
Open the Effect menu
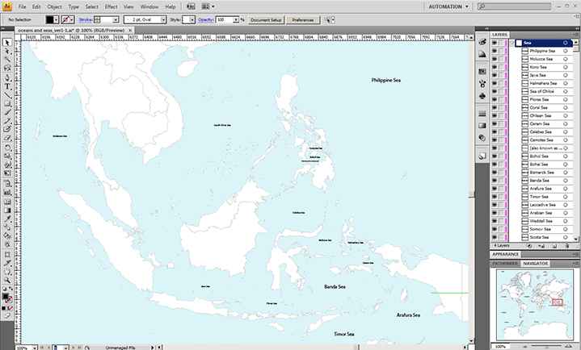111,6
